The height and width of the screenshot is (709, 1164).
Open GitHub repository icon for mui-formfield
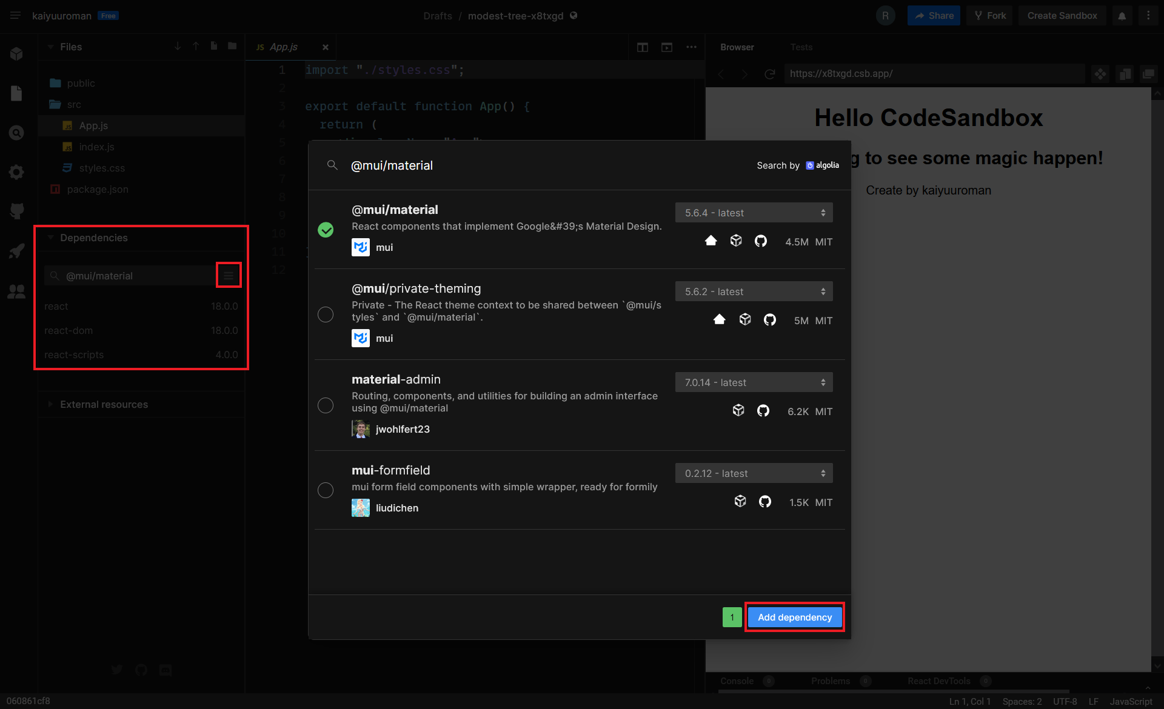(765, 501)
